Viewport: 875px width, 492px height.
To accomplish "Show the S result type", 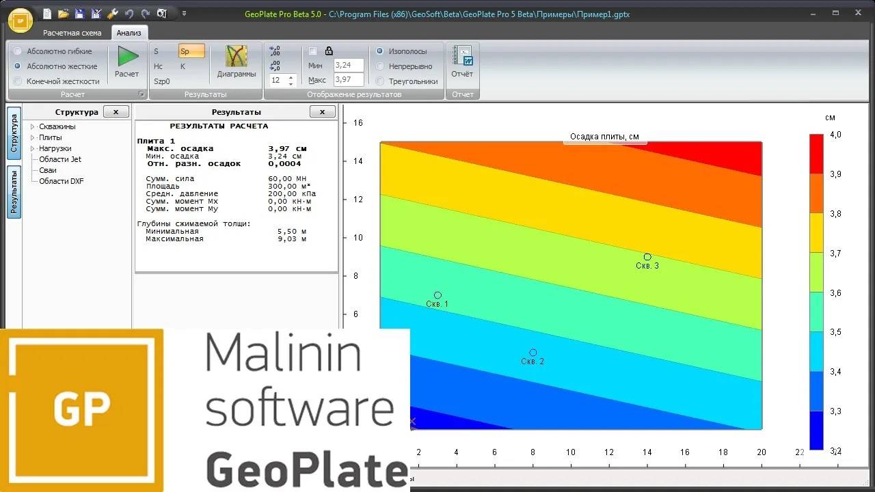I will tap(156, 51).
